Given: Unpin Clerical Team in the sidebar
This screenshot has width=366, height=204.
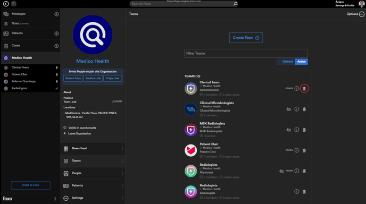Looking at the screenshot, I should (56, 67).
